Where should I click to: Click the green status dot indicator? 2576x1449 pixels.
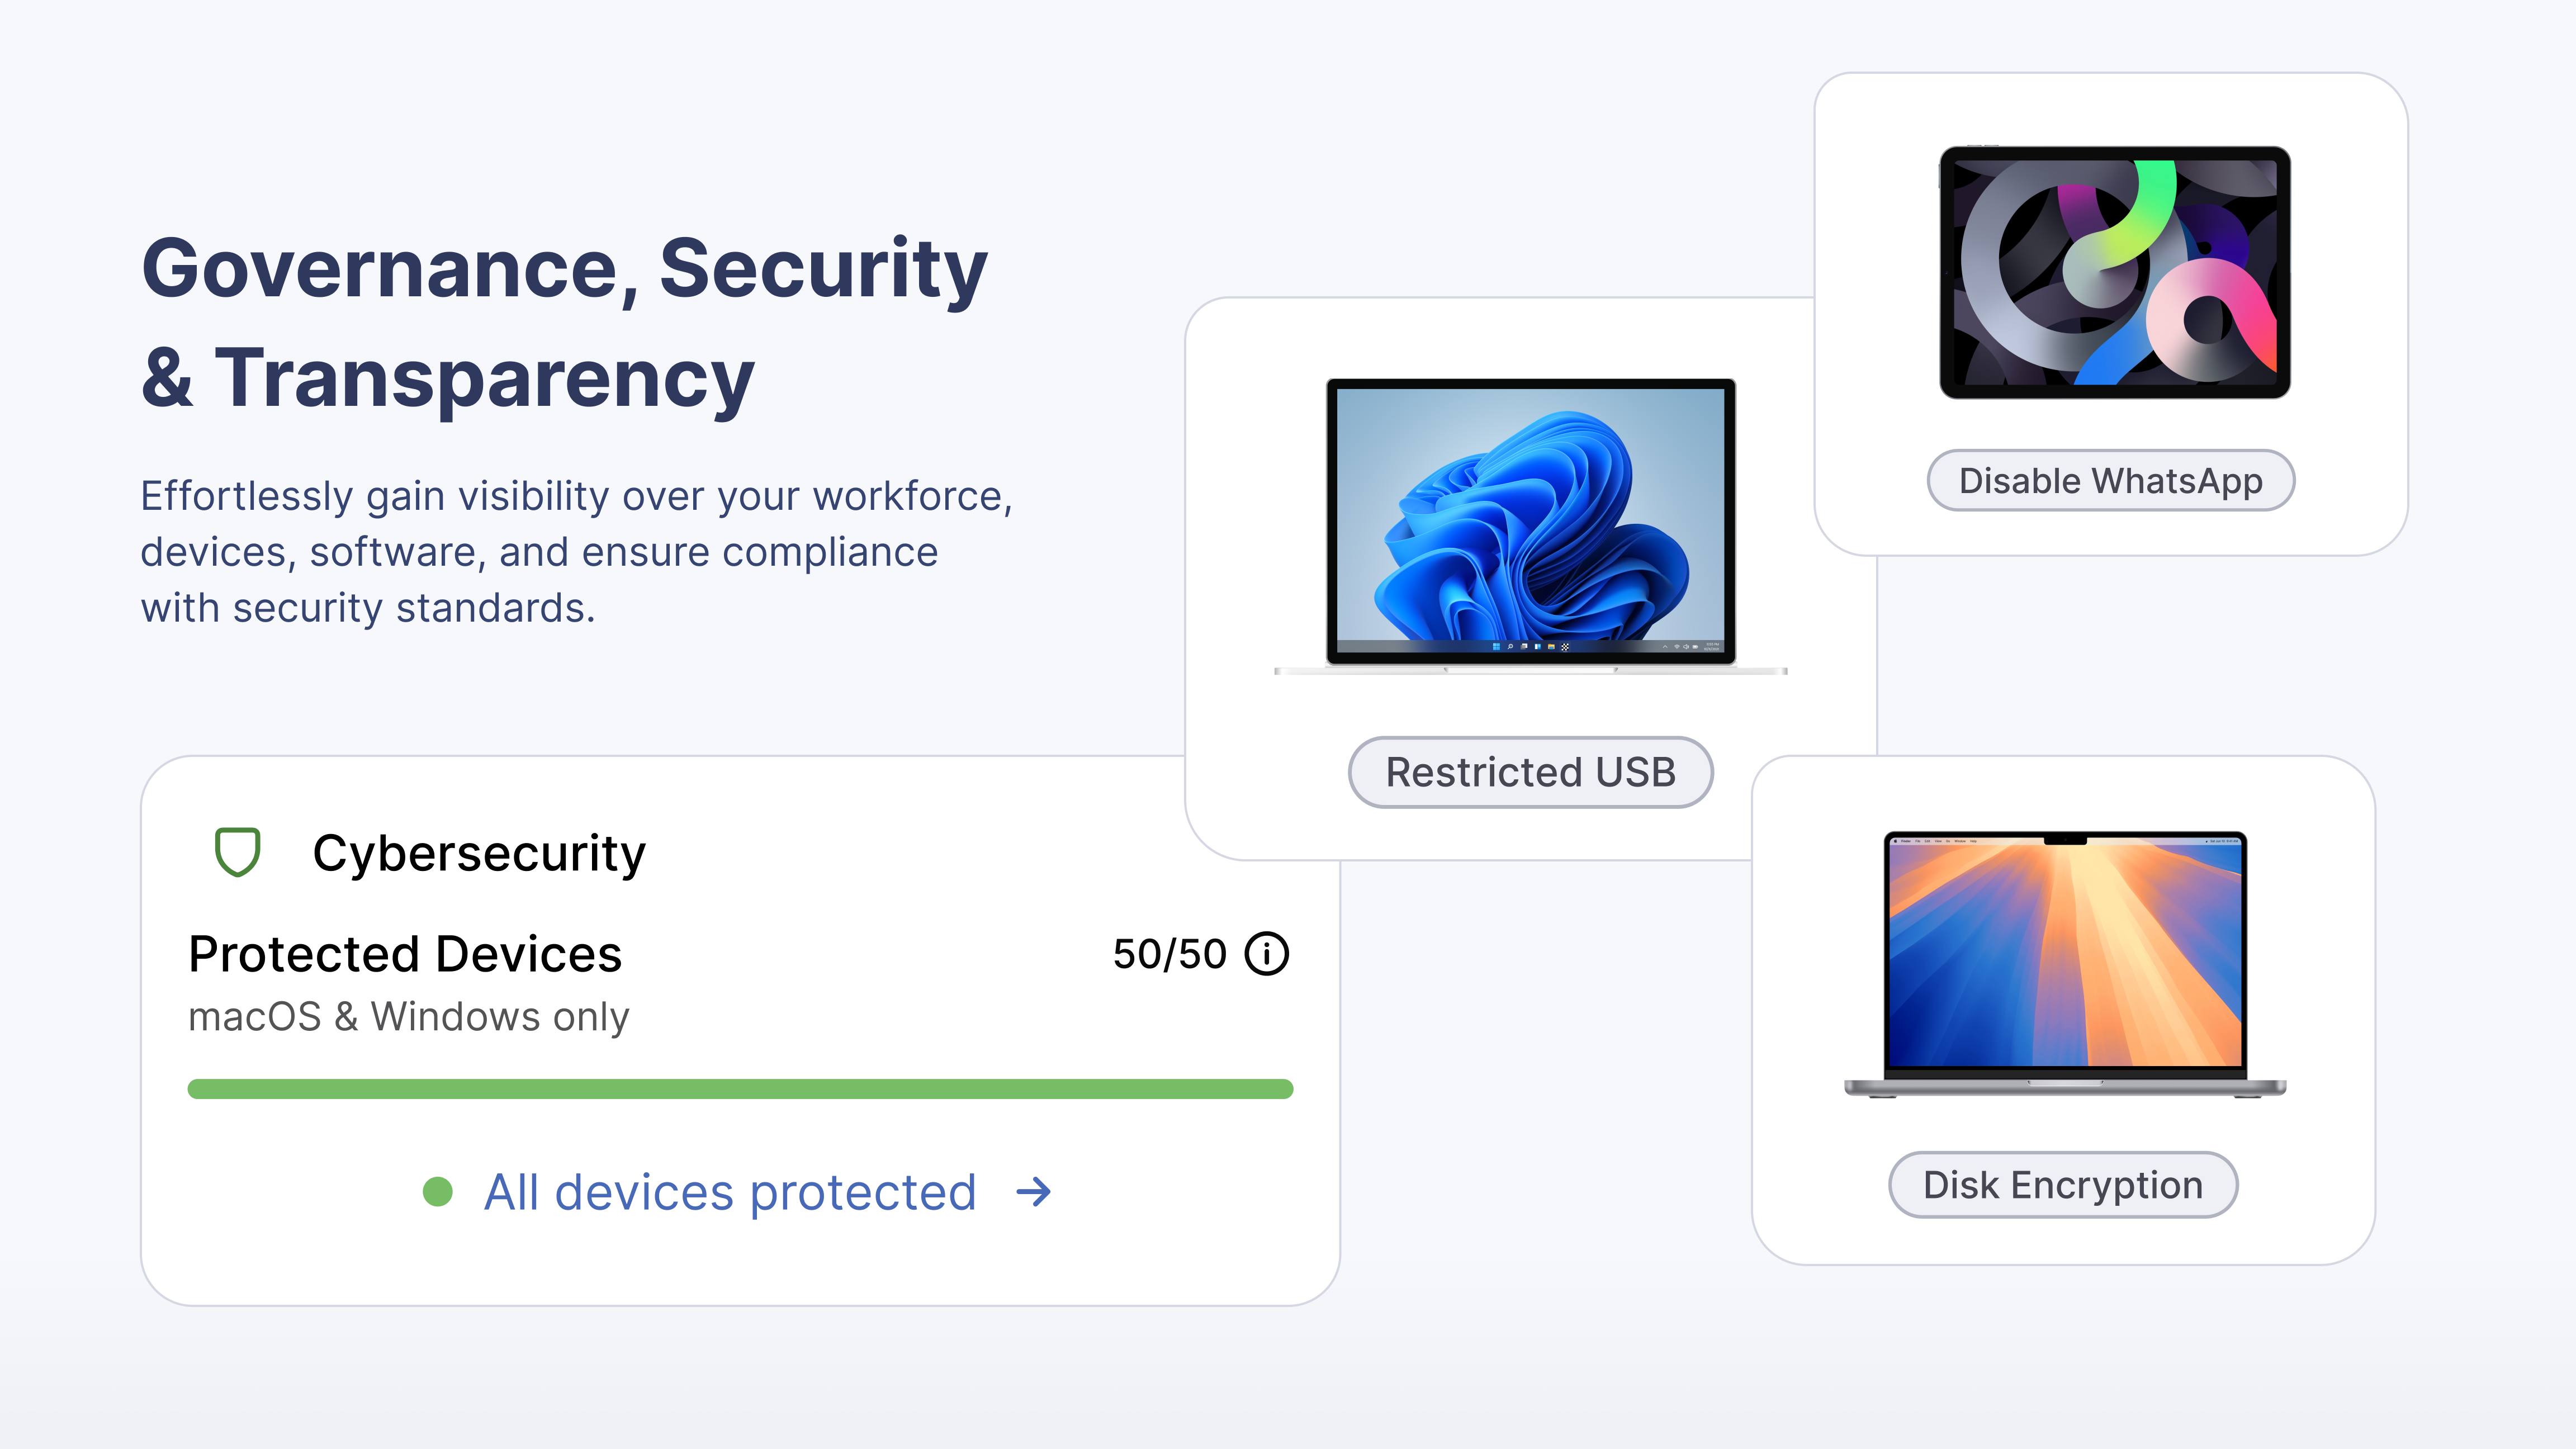click(438, 1192)
